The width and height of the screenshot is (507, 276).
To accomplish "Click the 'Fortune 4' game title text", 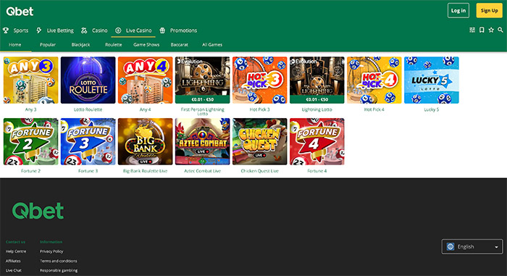I will [x=317, y=171].
